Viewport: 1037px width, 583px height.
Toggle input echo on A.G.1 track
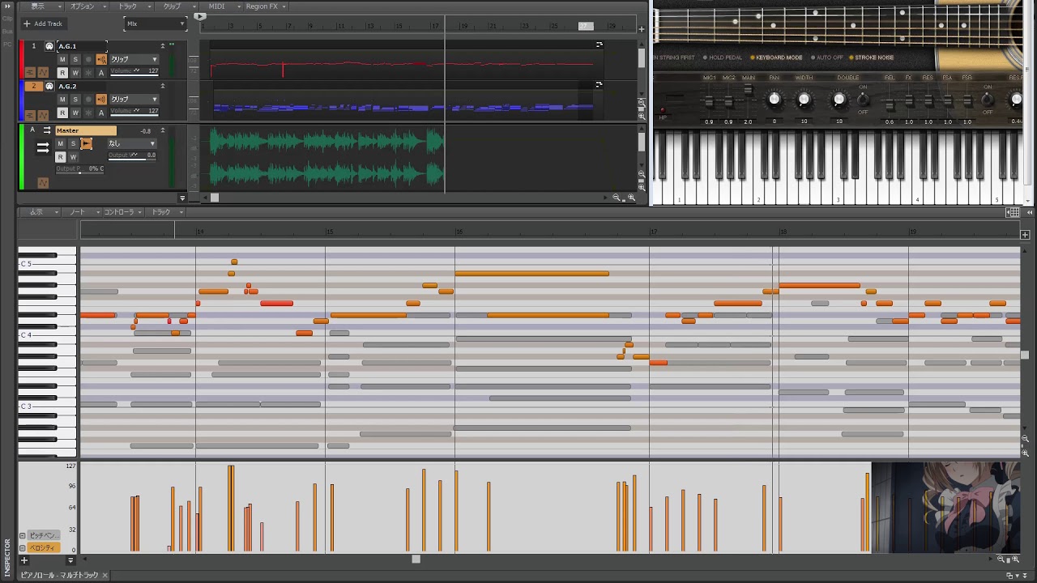click(101, 59)
